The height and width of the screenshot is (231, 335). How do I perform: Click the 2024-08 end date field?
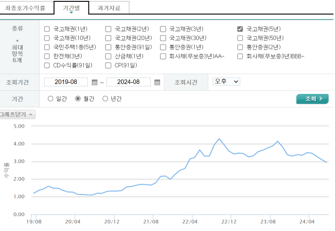click(128, 82)
